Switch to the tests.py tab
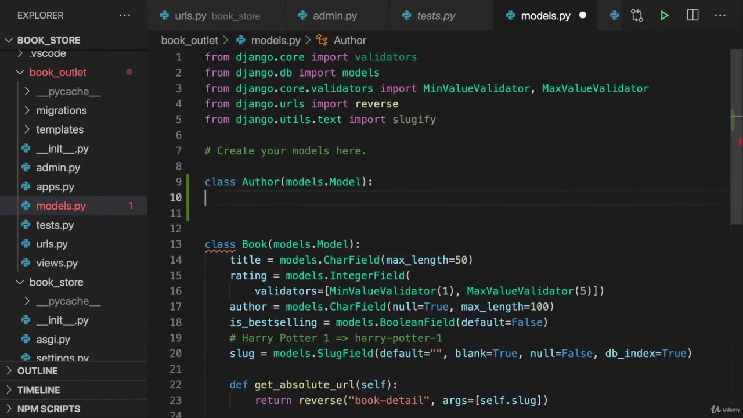The height and width of the screenshot is (418, 743). point(435,16)
